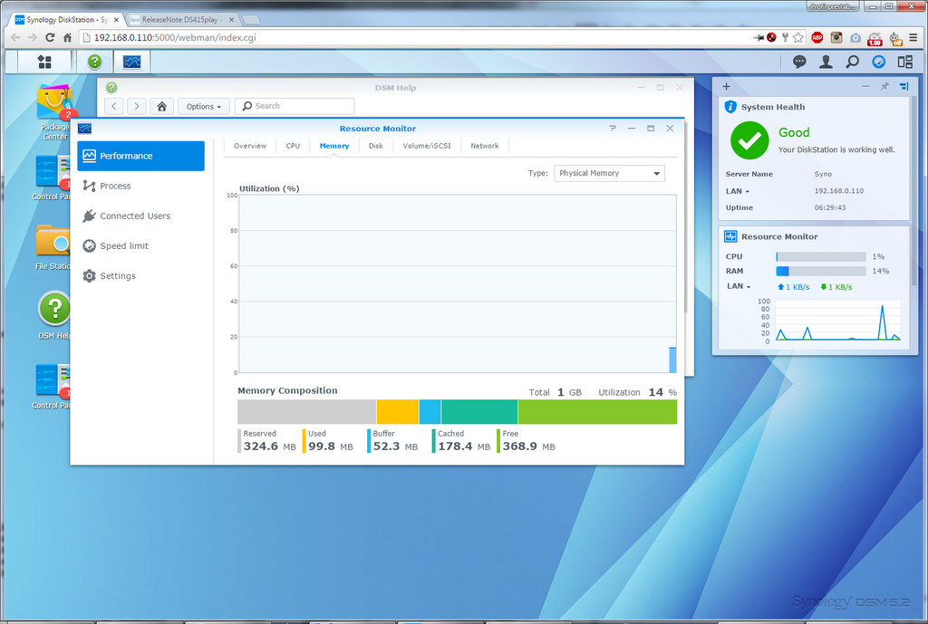Minimize the widgets panel
Viewport: 928px width, 624px height.
coord(865,86)
